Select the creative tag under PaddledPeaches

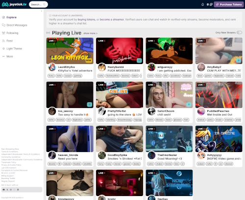(228, 120)
